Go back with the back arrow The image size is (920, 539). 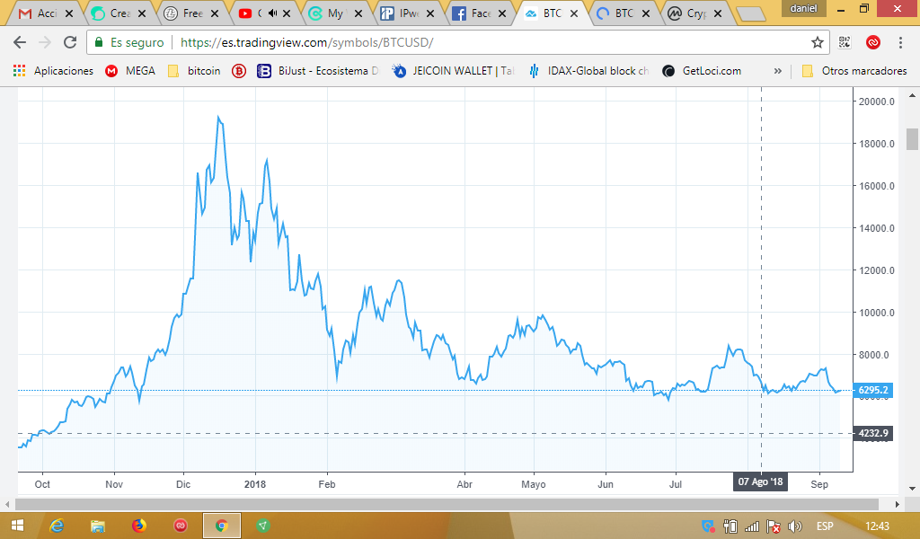coord(20,42)
